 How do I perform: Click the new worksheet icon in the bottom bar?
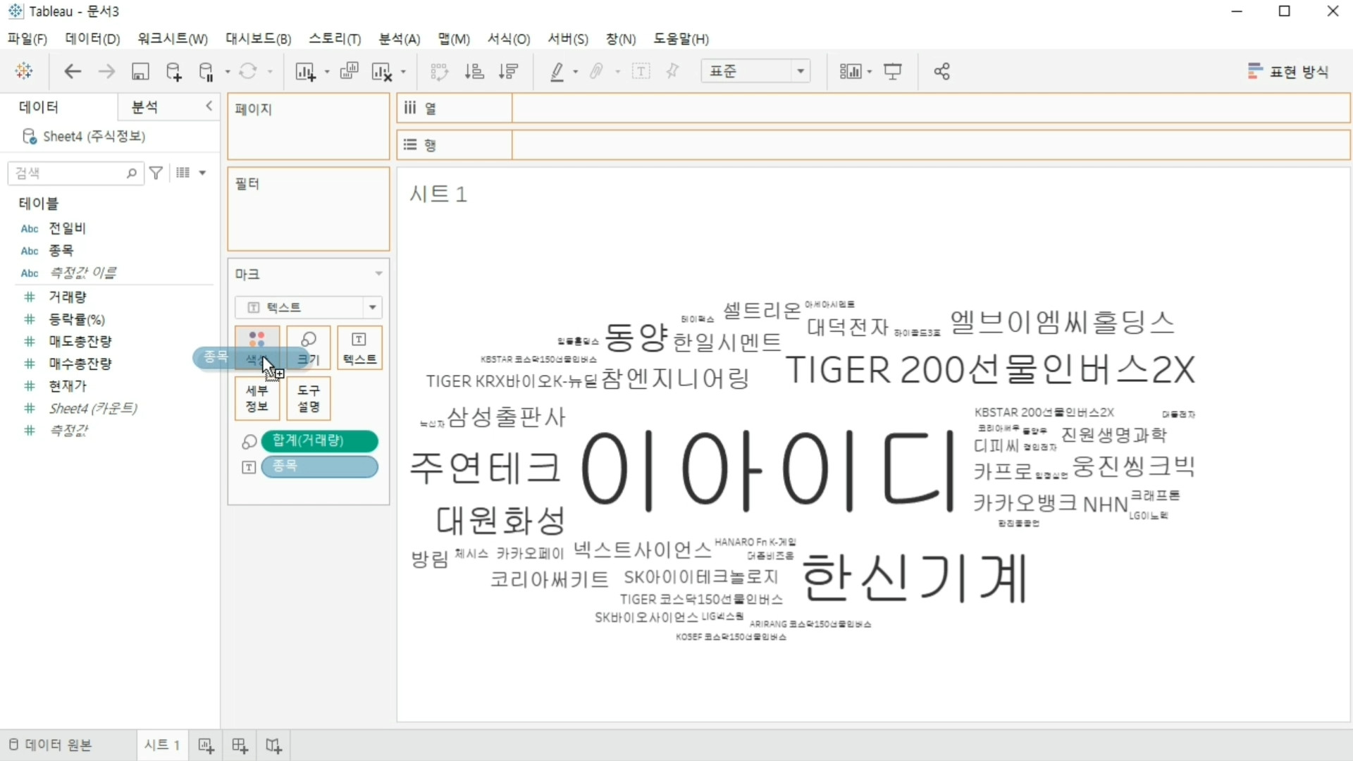coord(206,745)
